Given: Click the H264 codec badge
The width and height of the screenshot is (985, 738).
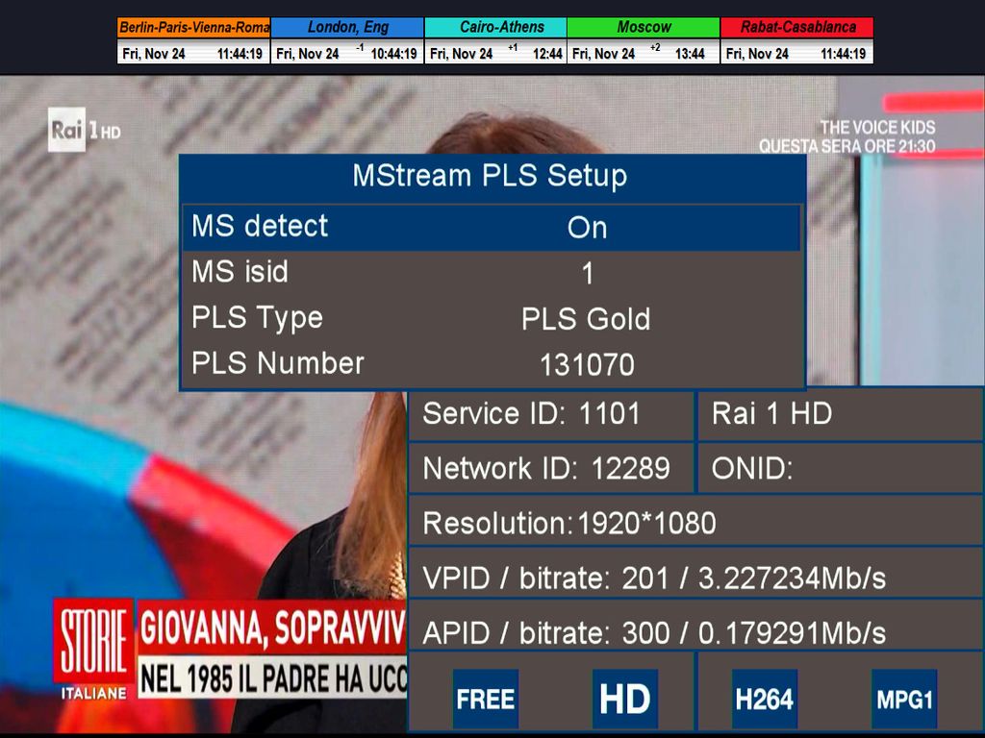Looking at the screenshot, I should pyautogui.click(x=765, y=699).
